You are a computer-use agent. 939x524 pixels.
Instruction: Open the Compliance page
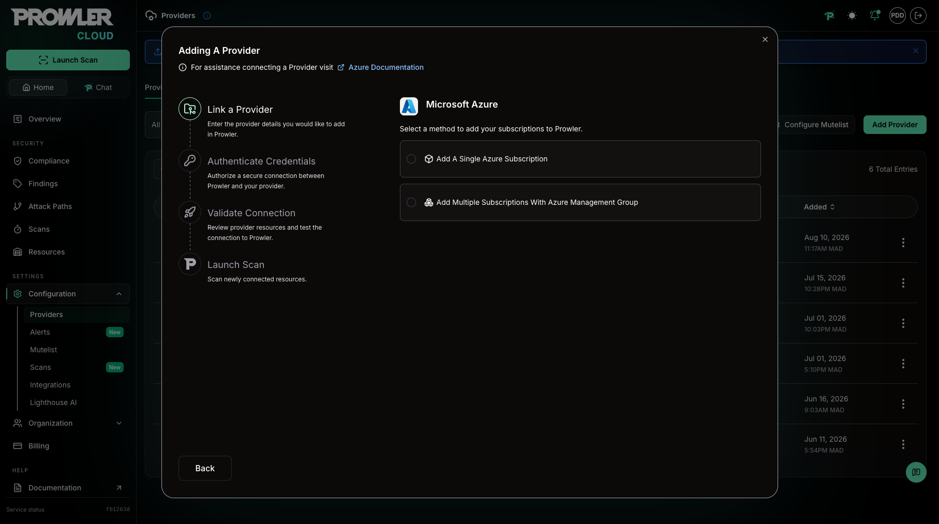68,161
